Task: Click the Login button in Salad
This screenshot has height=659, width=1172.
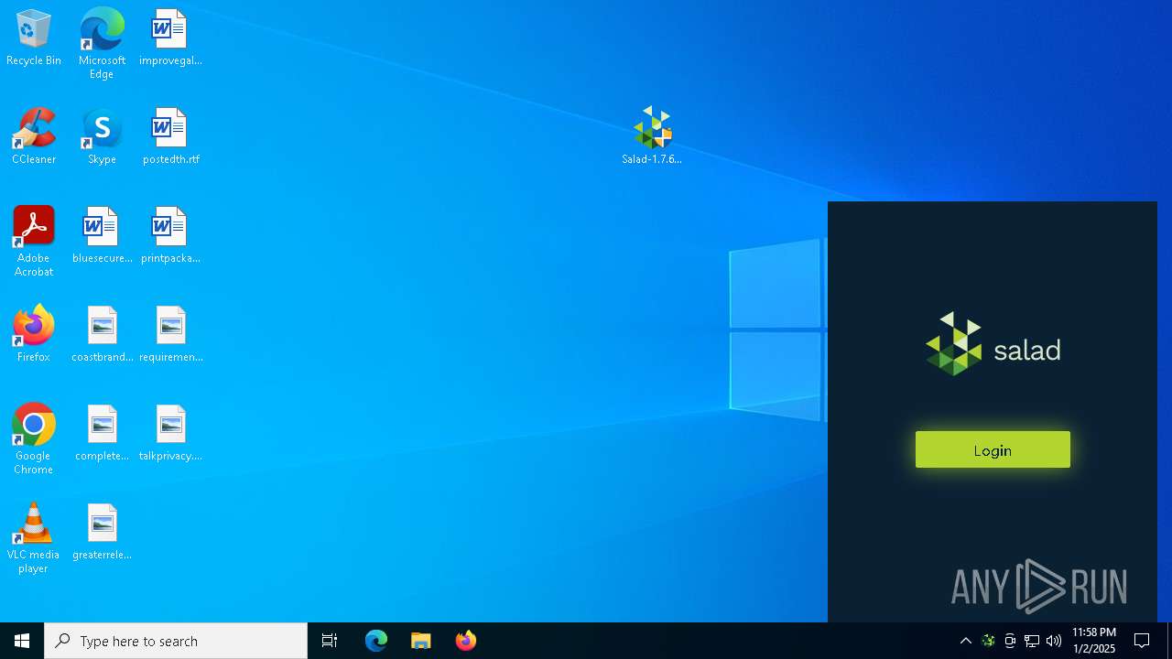Action: click(993, 449)
